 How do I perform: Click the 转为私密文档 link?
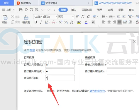(97, 91)
